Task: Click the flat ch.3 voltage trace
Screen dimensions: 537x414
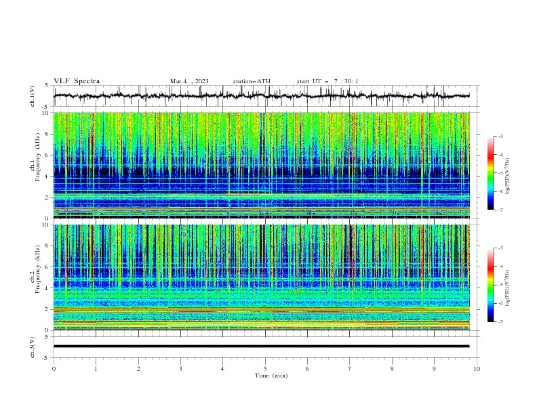Action: pyautogui.click(x=261, y=346)
